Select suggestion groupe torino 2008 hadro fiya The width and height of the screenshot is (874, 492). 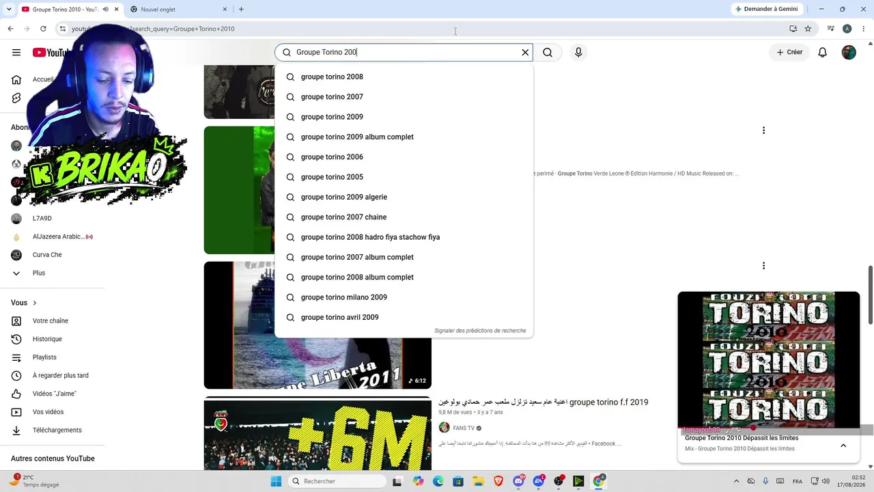coord(404,237)
